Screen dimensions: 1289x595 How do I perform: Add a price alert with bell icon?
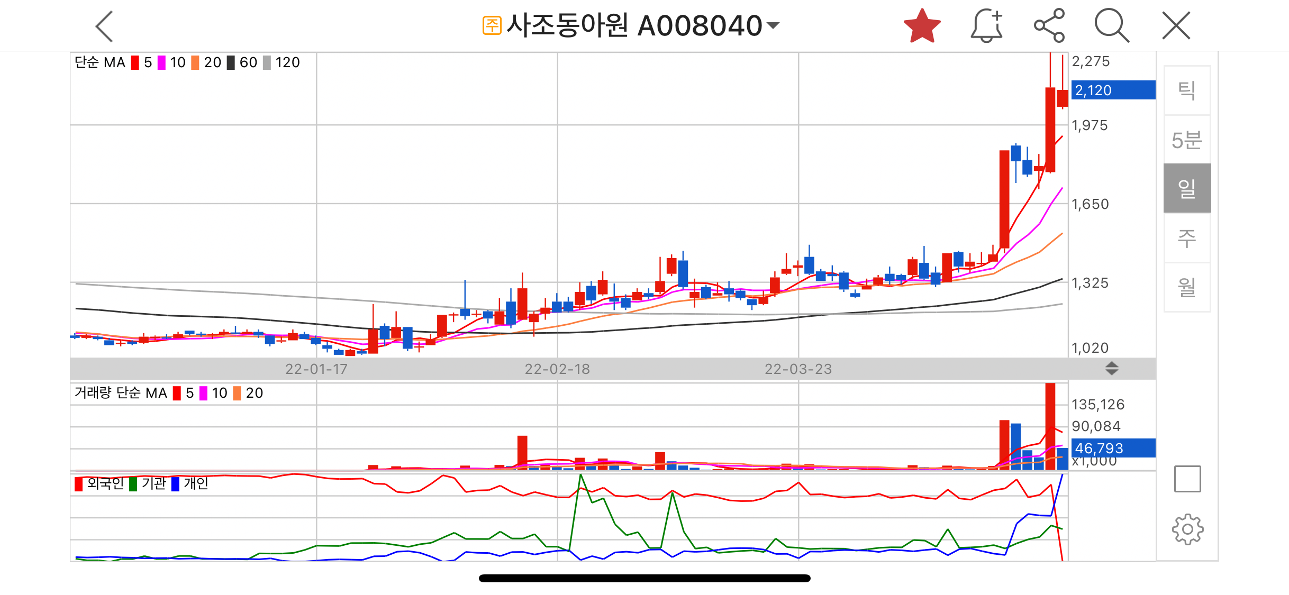[986, 26]
